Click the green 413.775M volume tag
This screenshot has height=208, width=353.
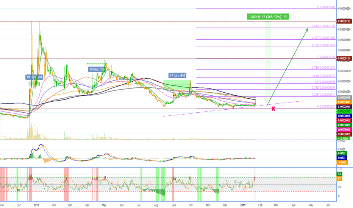click(x=344, y=138)
